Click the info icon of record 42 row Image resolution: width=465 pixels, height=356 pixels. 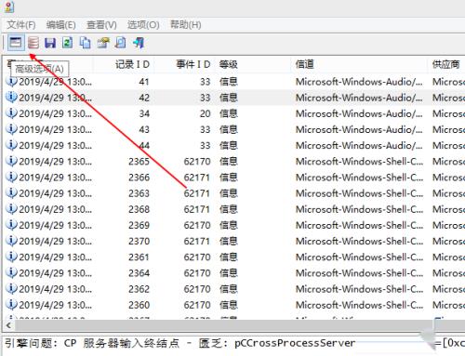(11, 98)
